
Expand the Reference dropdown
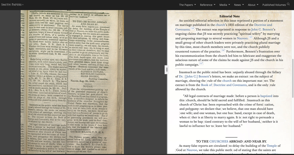(208, 5)
